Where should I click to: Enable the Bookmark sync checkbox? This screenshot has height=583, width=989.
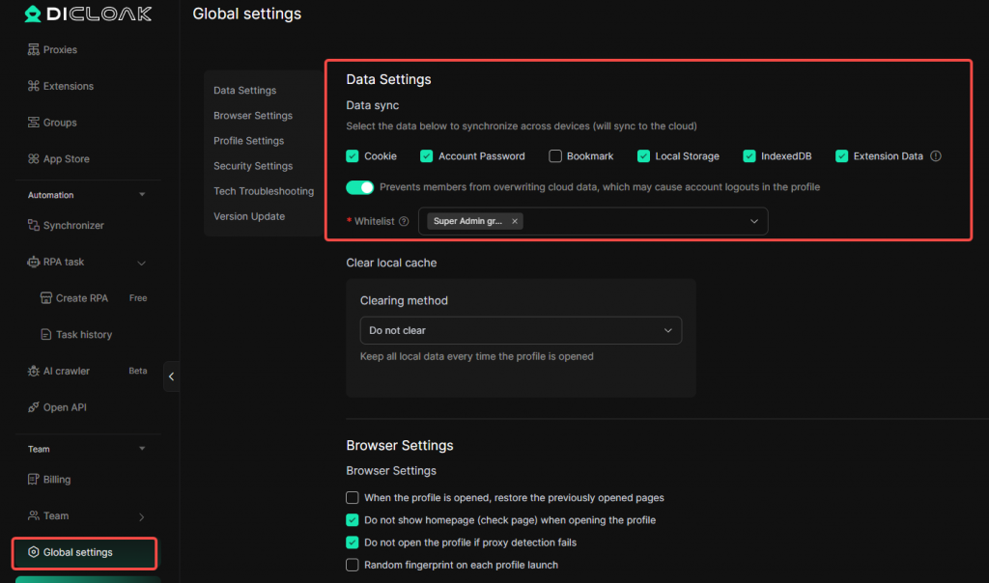555,156
